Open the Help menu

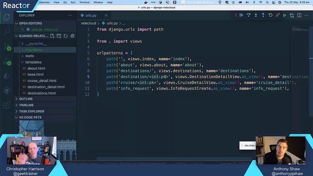[110, 2]
